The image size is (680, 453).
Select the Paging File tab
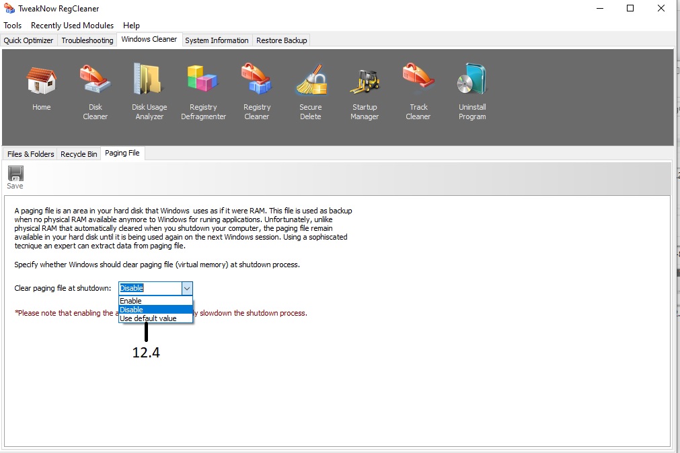pos(122,153)
